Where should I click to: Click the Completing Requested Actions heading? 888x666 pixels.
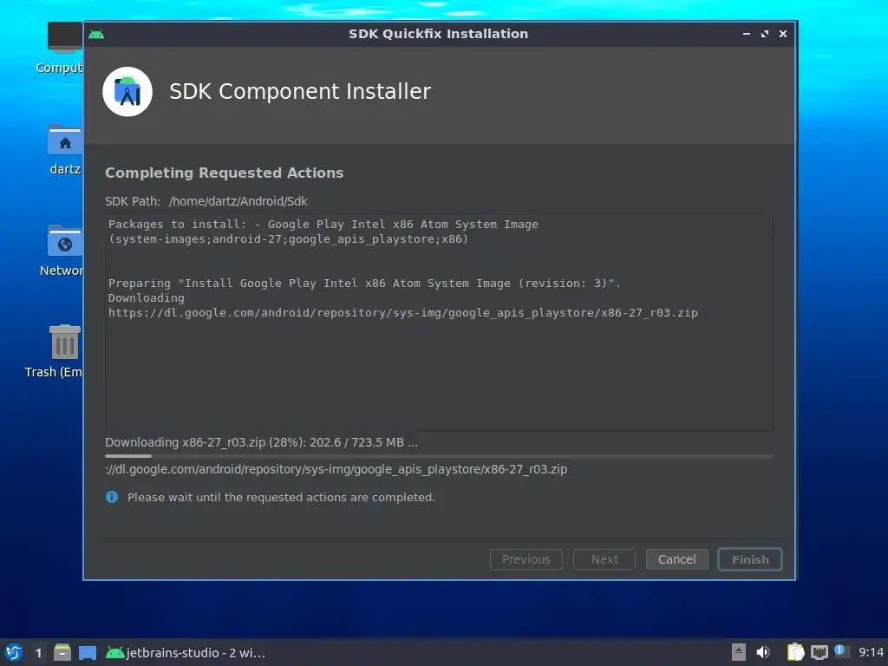(225, 173)
